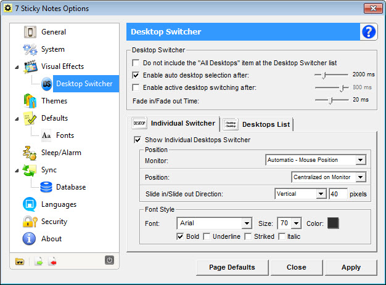Screen dimensions: 386x285
Task: Click the Themes icon in sidebar
Action: pyautogui.click(x=30, y=101)
